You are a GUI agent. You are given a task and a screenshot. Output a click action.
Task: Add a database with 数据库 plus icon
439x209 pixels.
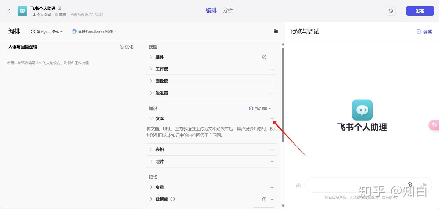point(272,199)
